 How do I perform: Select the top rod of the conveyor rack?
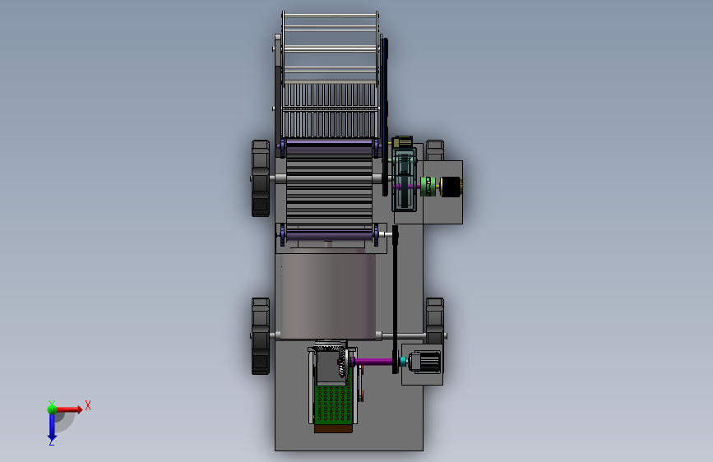[x=330, y=16]
